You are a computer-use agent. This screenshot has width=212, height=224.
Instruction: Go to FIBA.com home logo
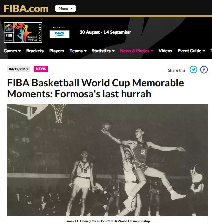pos(26,9)
